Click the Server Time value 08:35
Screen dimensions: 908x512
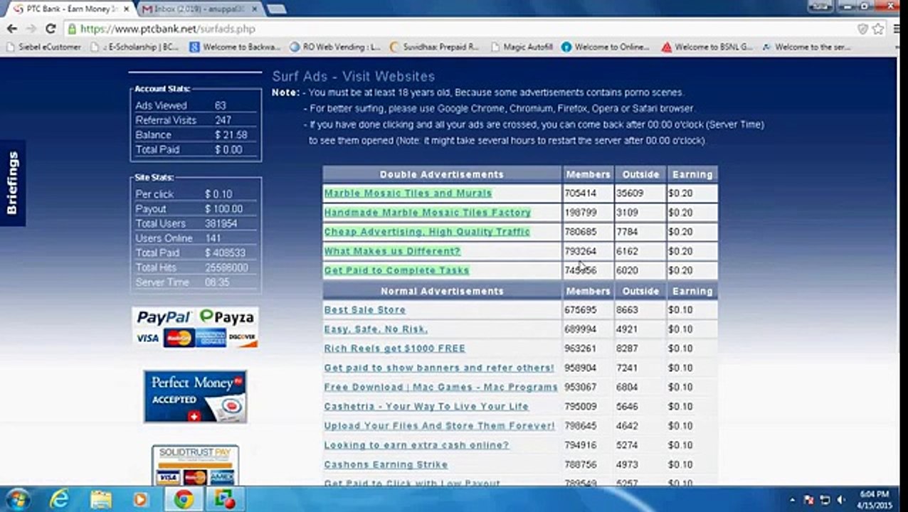point(216,282)
